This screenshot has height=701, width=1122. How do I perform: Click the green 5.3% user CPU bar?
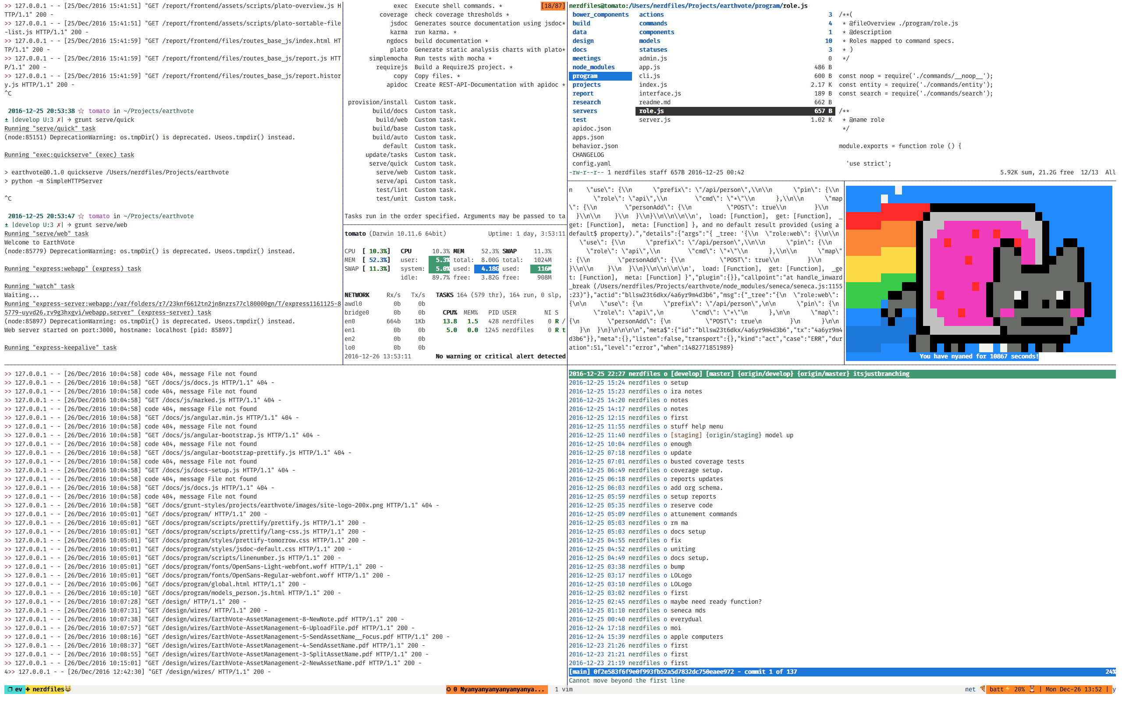coord(439,260)
